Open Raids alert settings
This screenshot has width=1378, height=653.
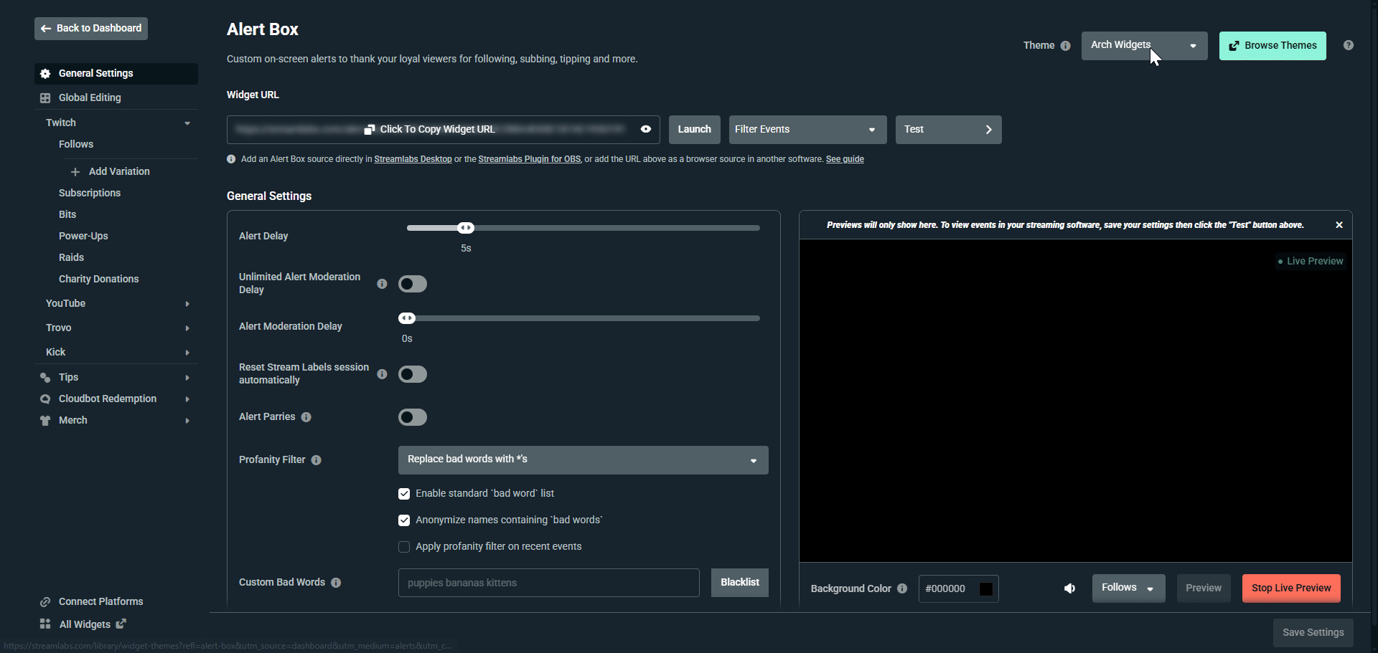coord(71,258)
